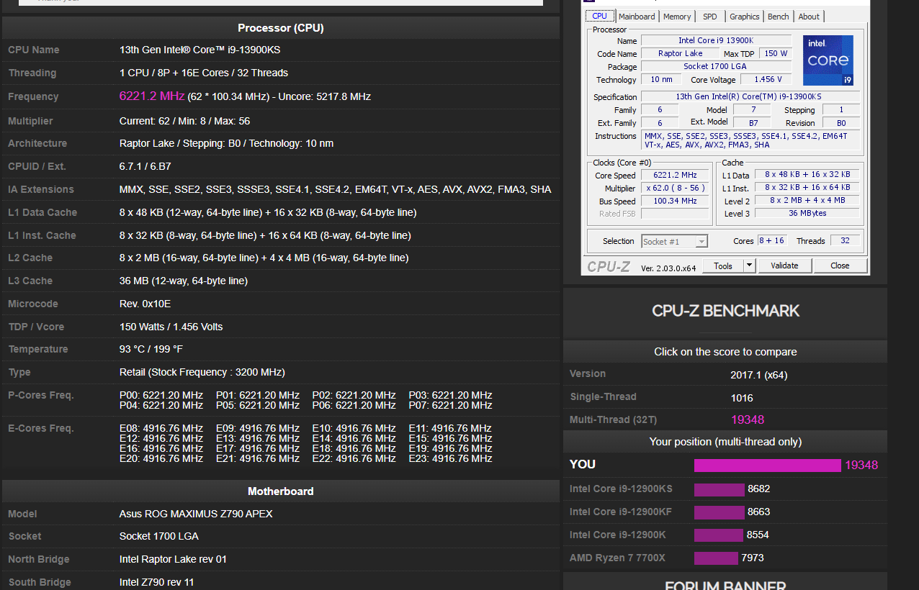This screenshot has width=919, height=590.
Task: Click the L2 Cache value
Action: [264, 258]
